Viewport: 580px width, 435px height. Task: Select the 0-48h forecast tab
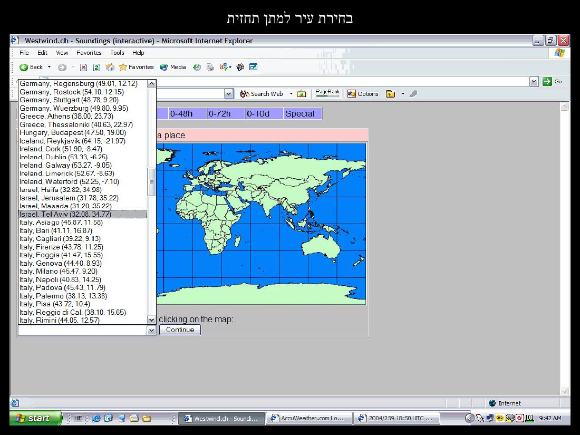(187, 113)
